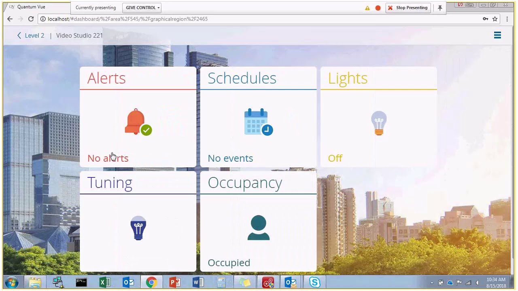This screenshot has height=291, width=518.
Task: View site information icon
Action: pos(43,19)
